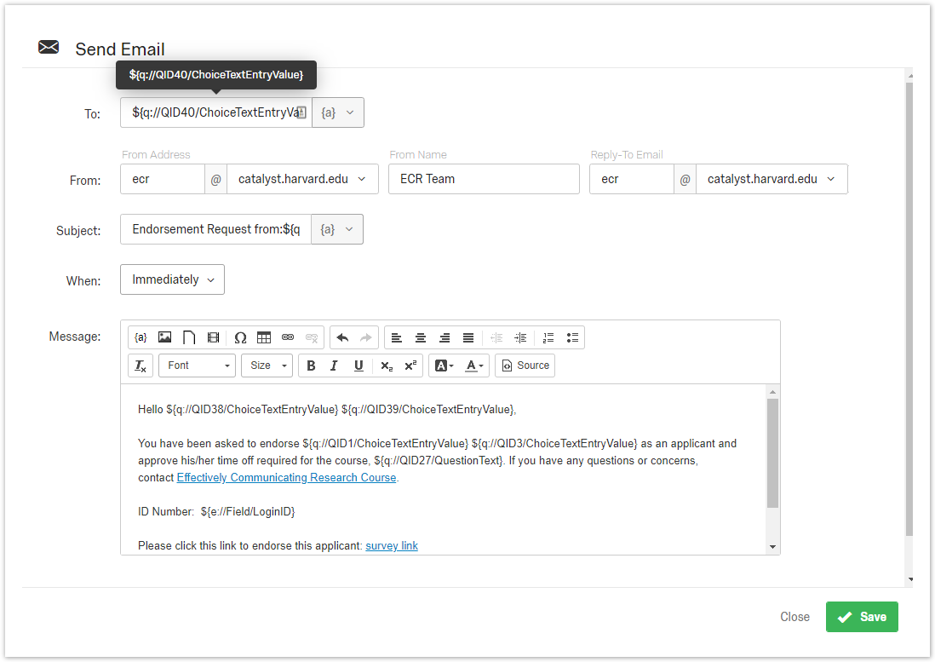Insert special character omega symbol
Screen dimensions: 935x662
point(240,338)
